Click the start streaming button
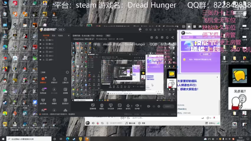 [168, 106]
